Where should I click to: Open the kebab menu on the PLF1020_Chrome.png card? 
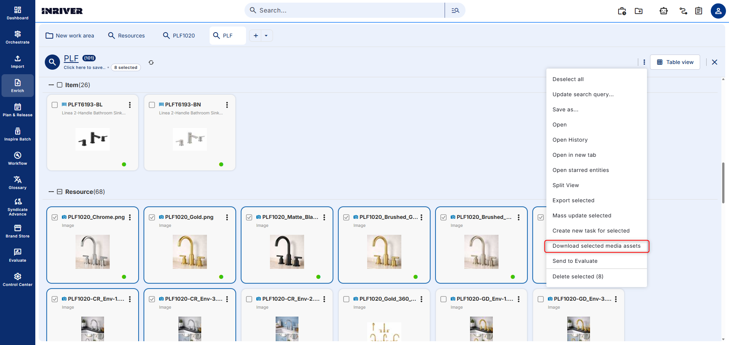[130, 217]
